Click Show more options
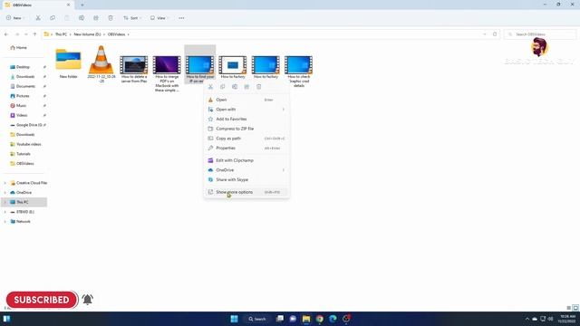This screenshot has height=326, width=580. 246,192
